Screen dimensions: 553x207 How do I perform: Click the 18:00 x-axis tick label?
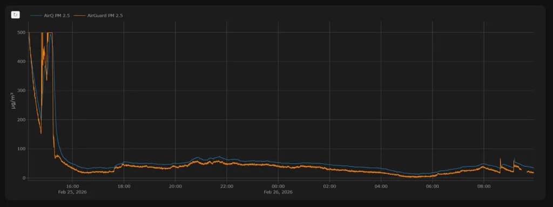tap(124, 187)
